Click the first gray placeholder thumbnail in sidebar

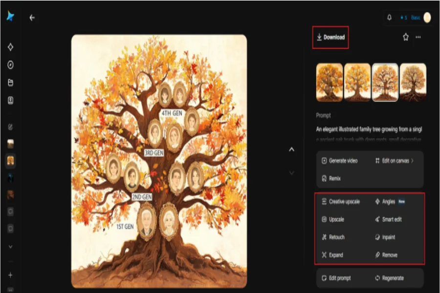[11, 211]
